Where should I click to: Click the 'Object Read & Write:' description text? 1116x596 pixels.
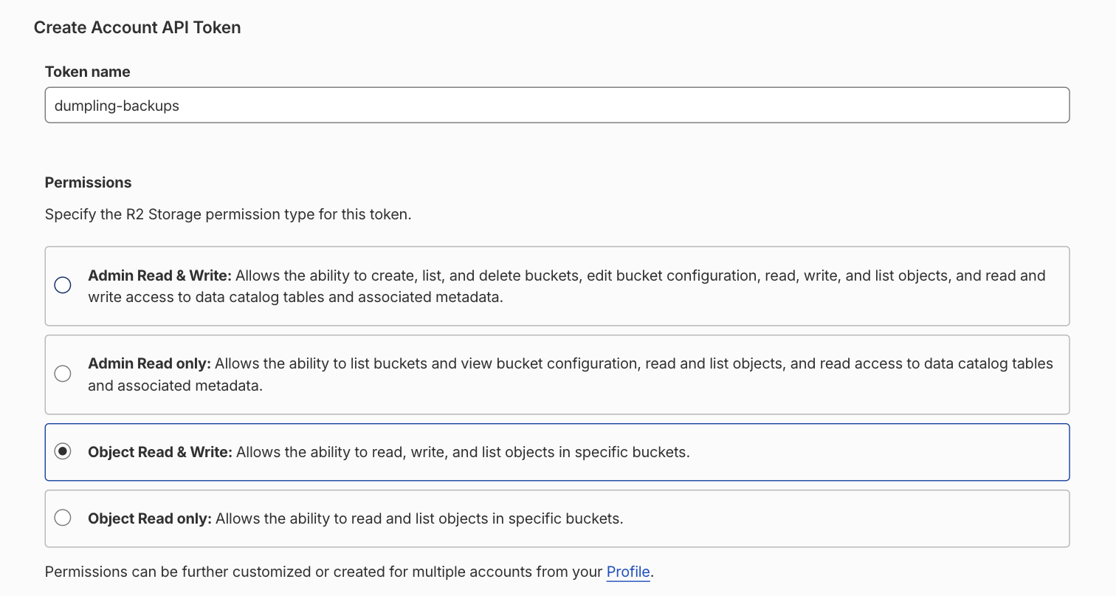pos(389,452)
